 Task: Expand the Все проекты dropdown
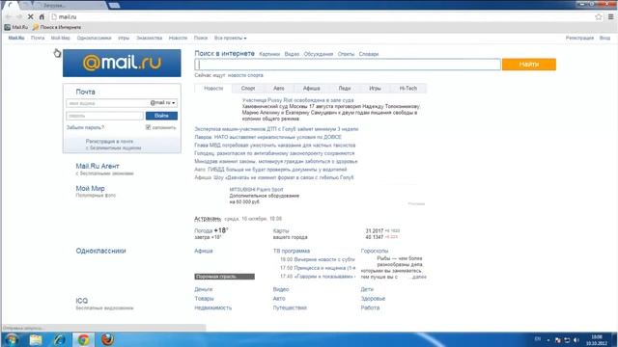(230, 39)
